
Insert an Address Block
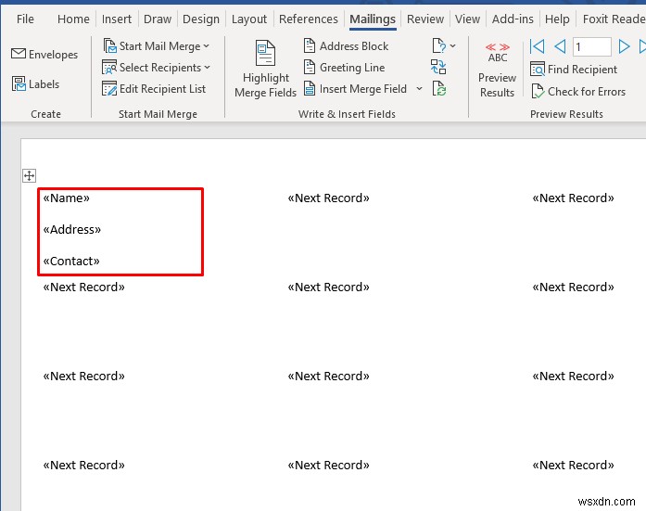coord(346,46)
